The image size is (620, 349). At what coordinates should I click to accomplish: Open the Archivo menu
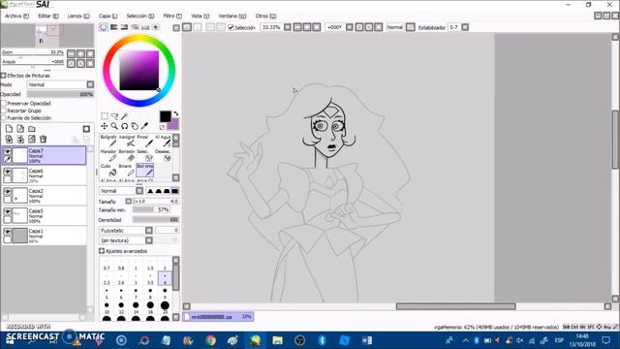coord(16,16)
